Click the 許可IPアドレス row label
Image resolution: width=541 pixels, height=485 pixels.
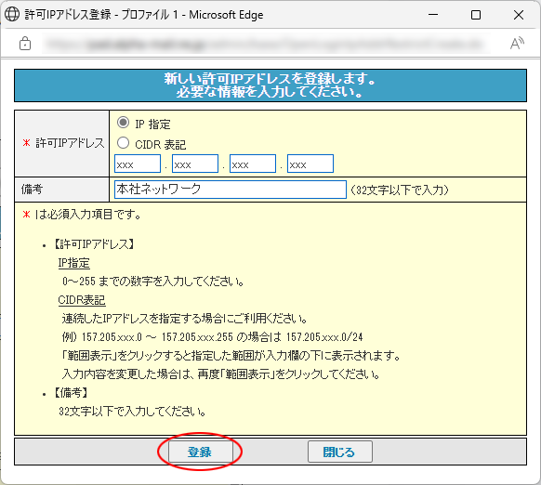coord(63,143)
